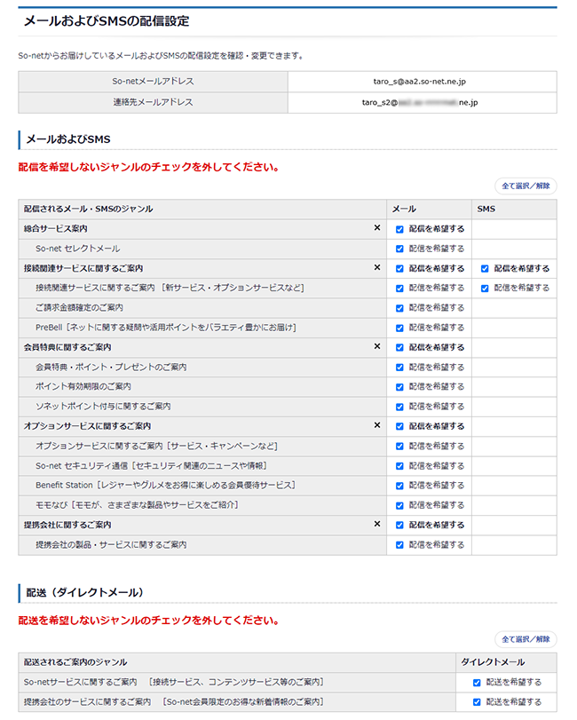Viewport: 577px width, 720px height.
Task: Uncheck SMS for 新サービス・オプションサービスなど row
Action: pyautogui.click(x=485, y=288)
